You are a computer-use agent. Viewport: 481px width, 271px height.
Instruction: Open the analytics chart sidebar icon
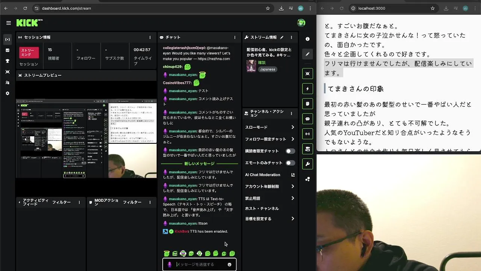(x=8, y=50)
